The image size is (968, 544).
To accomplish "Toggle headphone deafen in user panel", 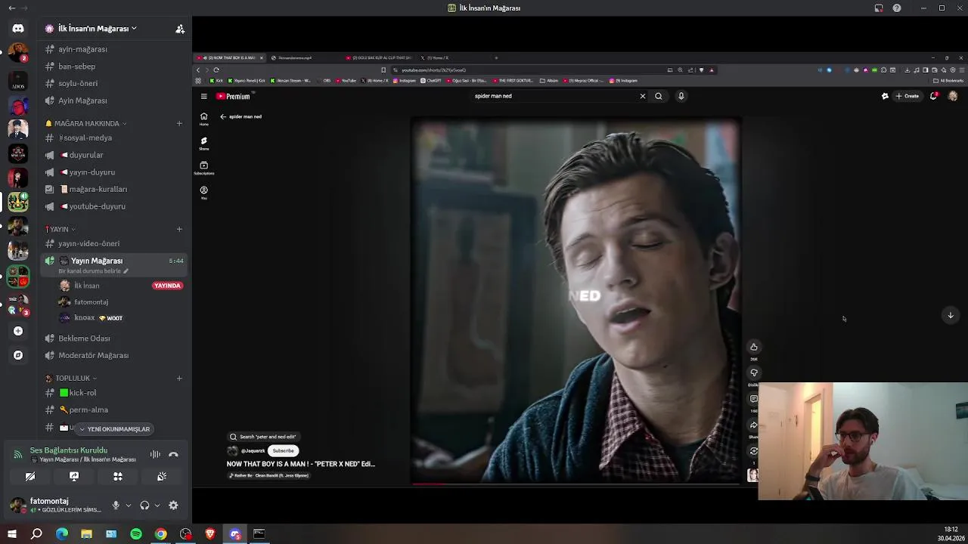I will pyautogui.click(x=144, y=505).
